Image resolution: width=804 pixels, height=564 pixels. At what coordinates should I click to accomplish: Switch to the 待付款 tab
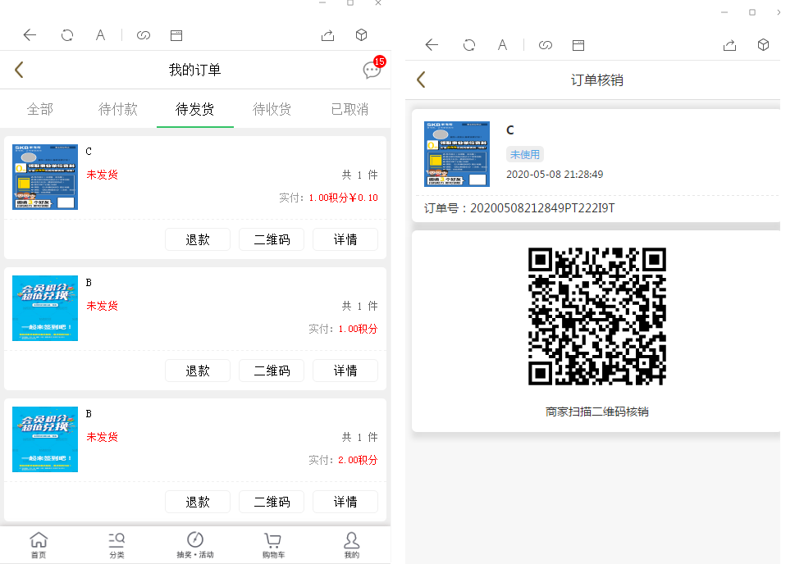click(118, 109)
